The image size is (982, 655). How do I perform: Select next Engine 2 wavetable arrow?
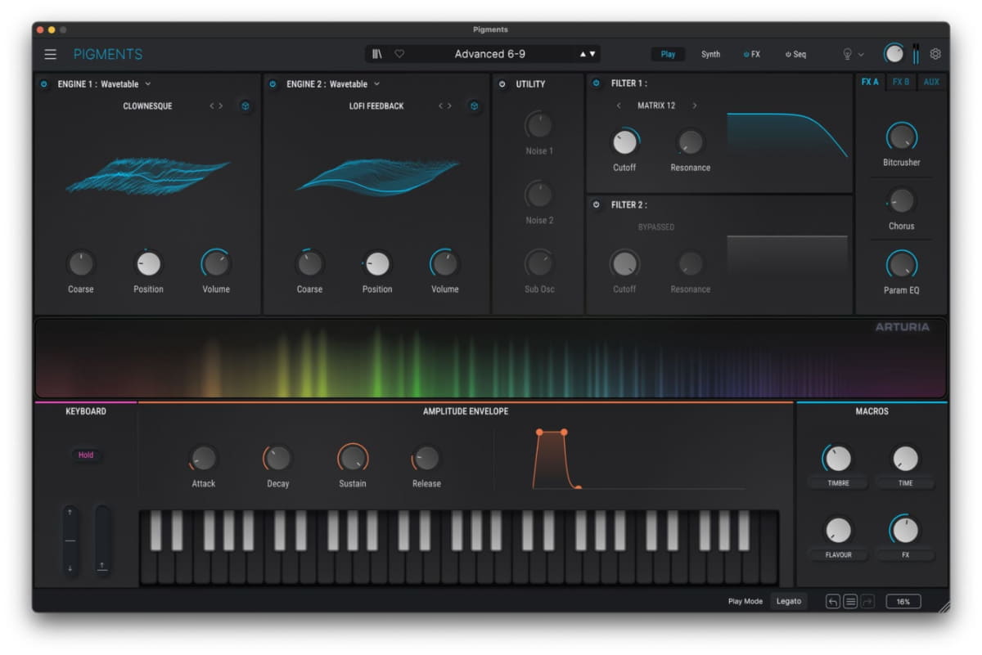pyautogui.click(x=449, y=106)
